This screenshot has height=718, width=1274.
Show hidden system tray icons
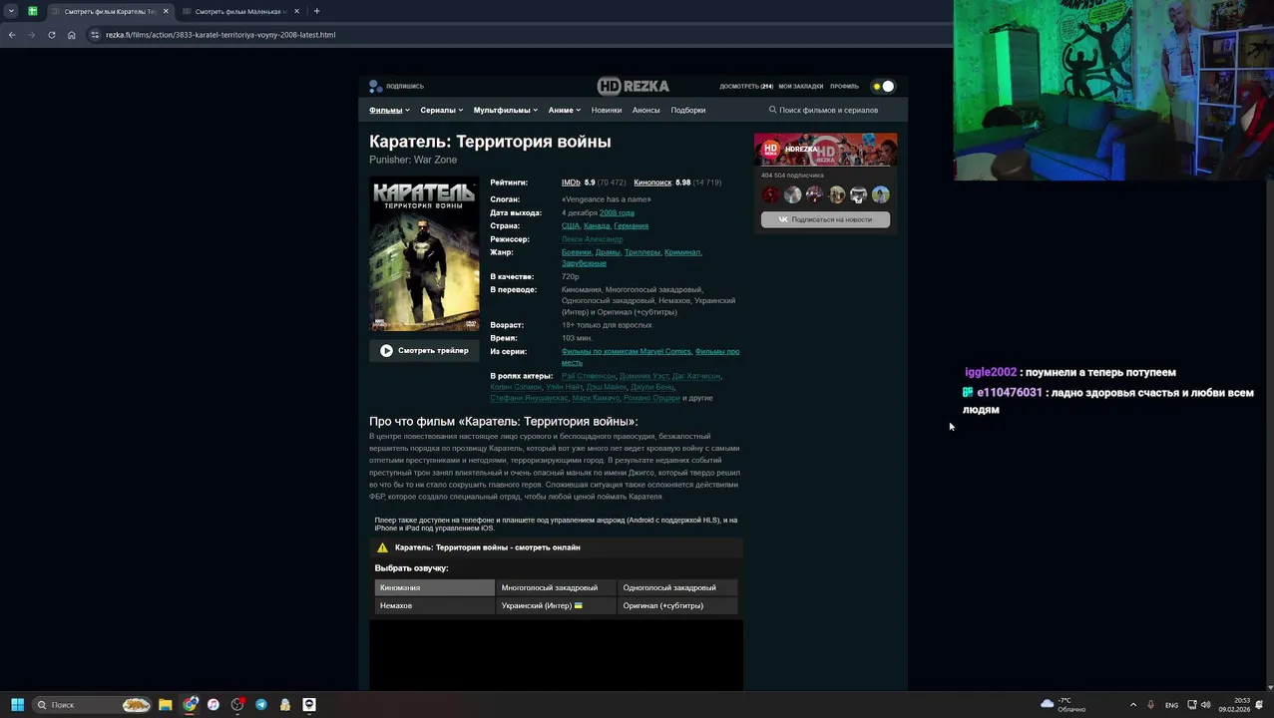[1132, 705]
